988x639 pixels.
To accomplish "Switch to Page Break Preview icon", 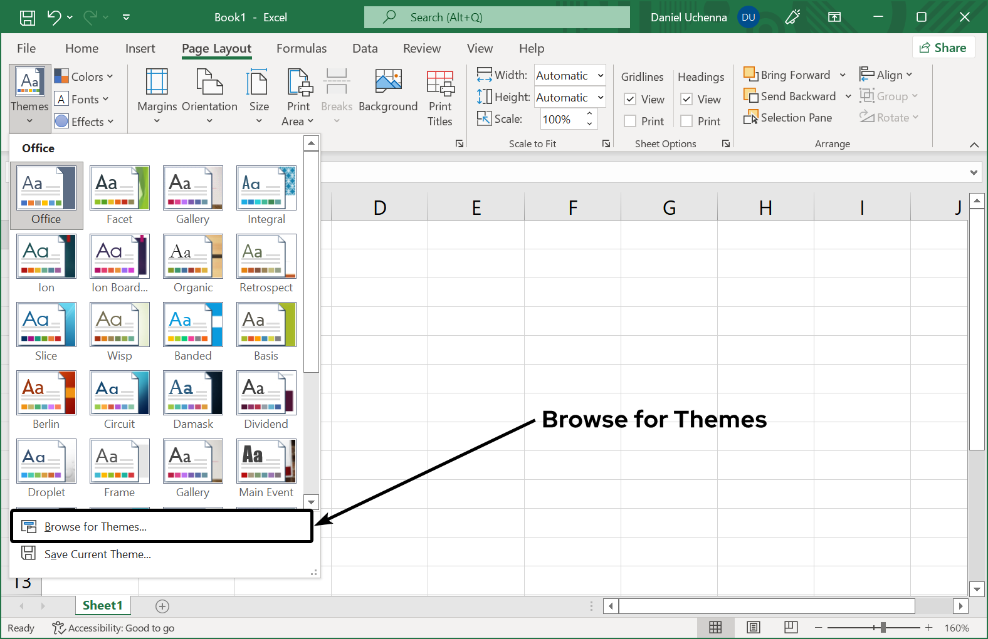I will coord(791,627).
